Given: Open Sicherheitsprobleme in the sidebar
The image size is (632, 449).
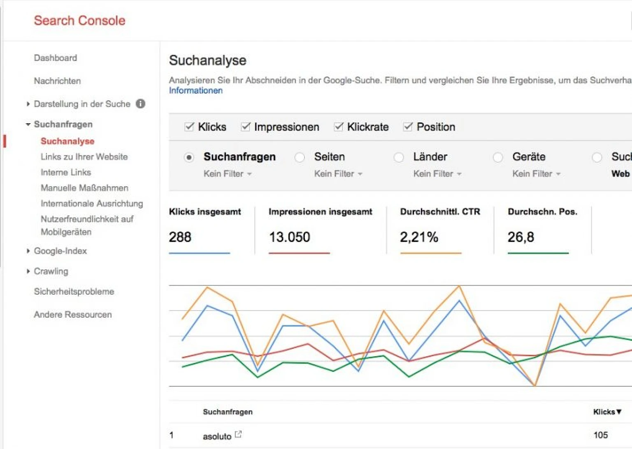Looking at the screenshot, I should [x=74, y=291].
